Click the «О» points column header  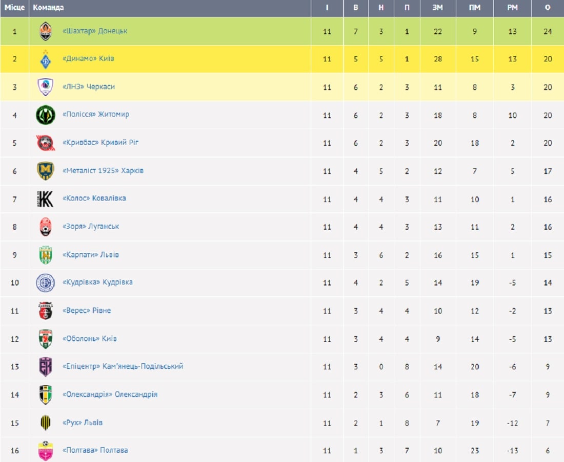click(x=548, y=8)
